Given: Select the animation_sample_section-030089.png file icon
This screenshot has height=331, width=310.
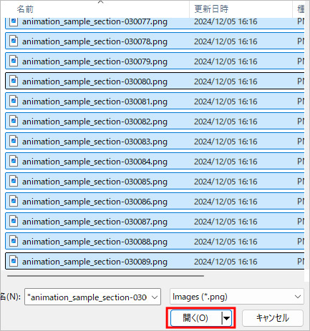Looking at the screenshot, I should [x=14, y=262].
